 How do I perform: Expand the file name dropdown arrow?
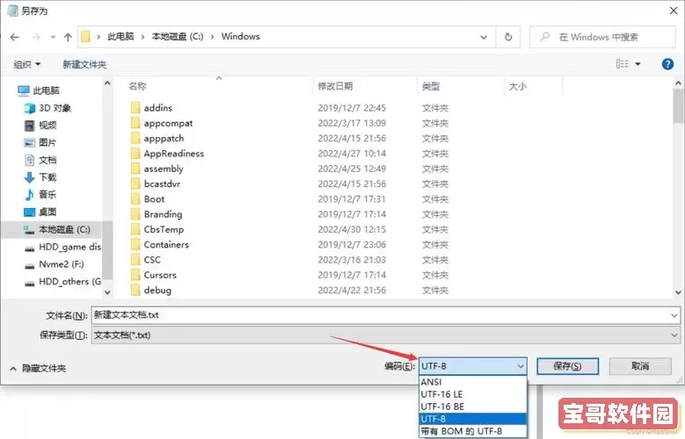coord(674,315)
